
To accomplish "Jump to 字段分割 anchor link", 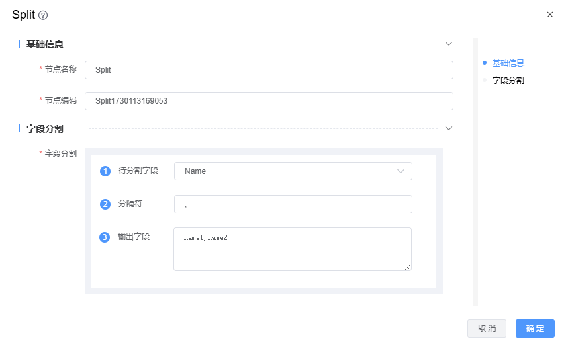I will (x=508, y=80).
